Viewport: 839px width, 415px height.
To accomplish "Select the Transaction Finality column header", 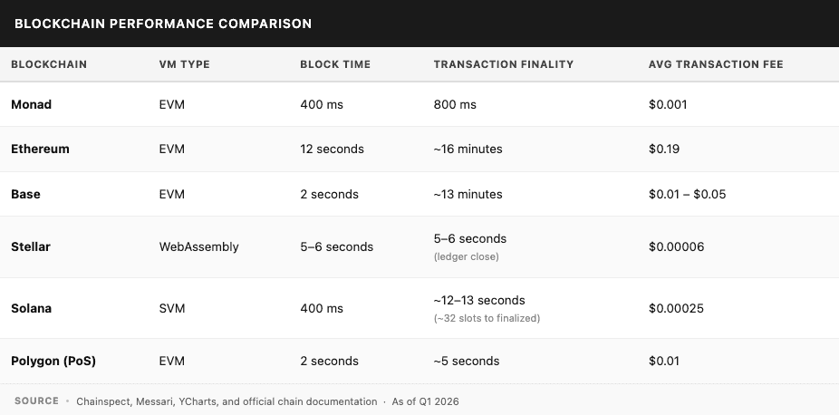I will [504, 64].
